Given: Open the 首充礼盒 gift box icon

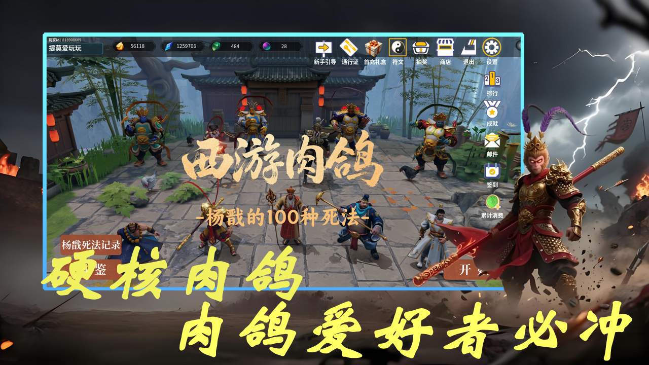Looking at the screenshot, I should pyautogui.click(x=374, y=48).
